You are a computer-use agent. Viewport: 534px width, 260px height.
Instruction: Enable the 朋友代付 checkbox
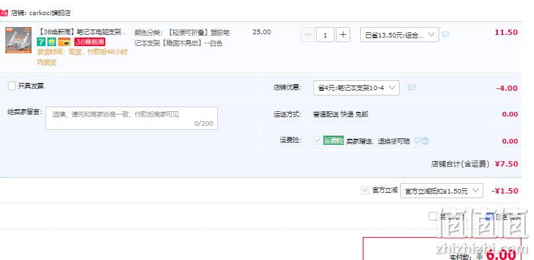pos(433,216)
